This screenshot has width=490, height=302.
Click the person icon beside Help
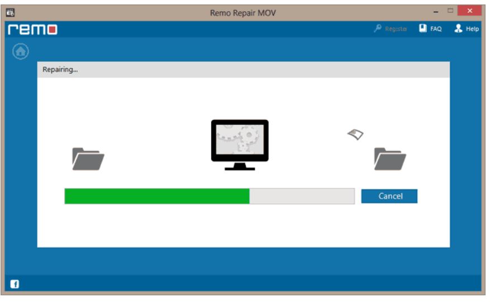pyautogui.click(x=459, y=28)
